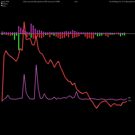135x135 pixels.
Task: Click the highest peak of the red price line
Action: coord(24,22)
